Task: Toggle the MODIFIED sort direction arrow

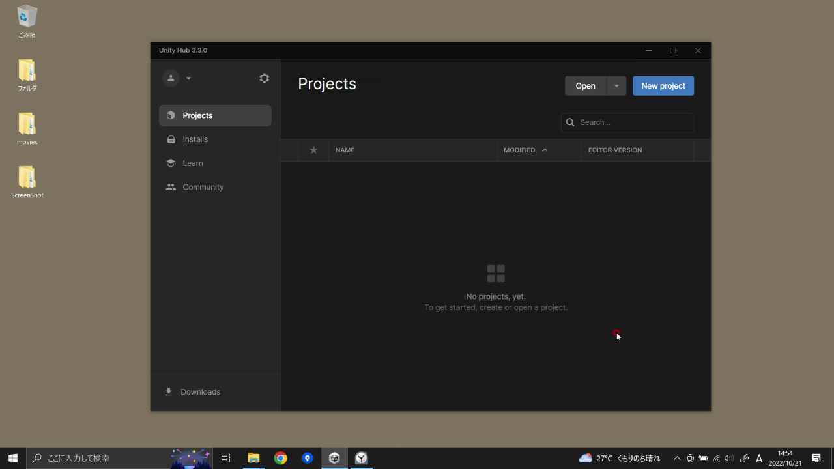Action: click(x=545, y=150)
